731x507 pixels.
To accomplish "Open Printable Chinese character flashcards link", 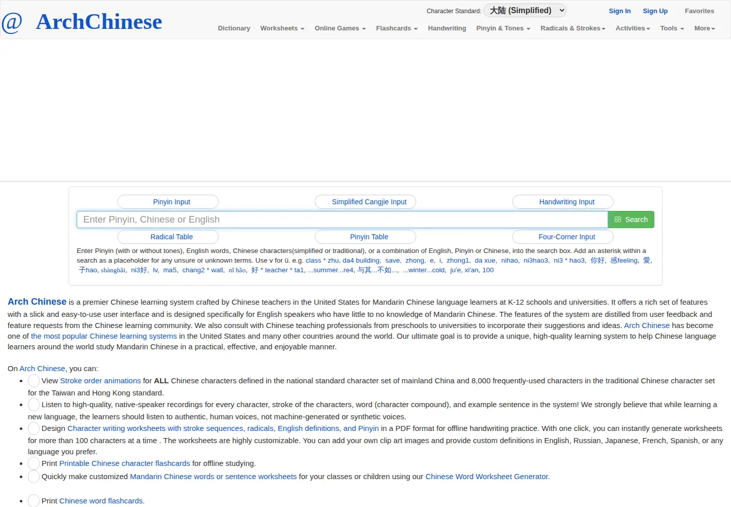I will 125,463.
